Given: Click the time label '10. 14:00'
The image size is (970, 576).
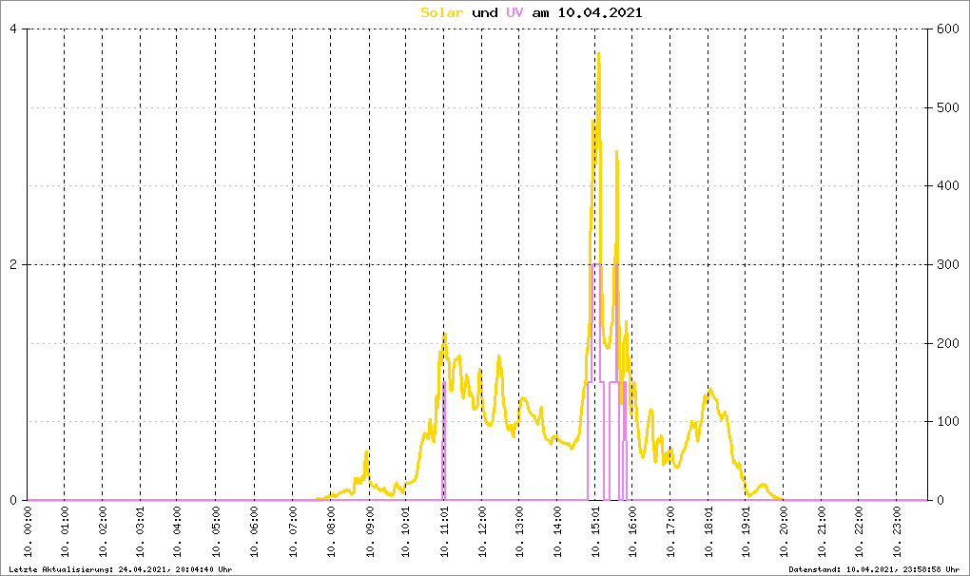Looking at the screenshot, I should pos(557,532).
